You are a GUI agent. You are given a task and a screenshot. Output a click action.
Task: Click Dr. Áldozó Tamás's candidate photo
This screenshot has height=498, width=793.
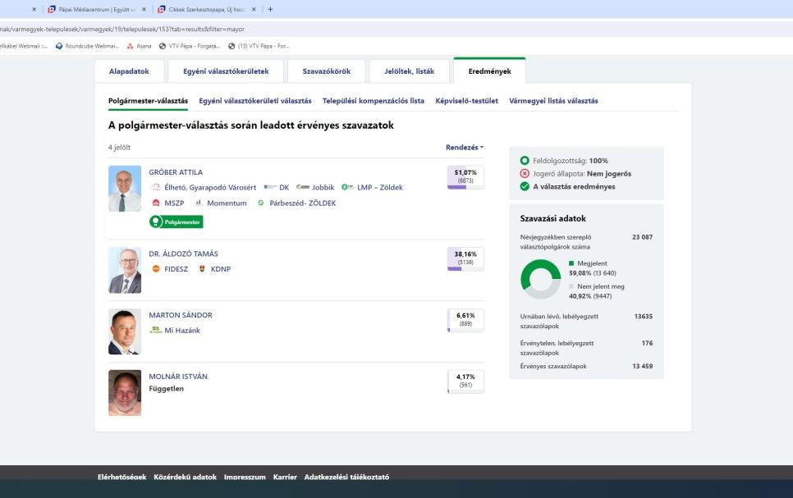pyautogui.click(x=125, y=271)
